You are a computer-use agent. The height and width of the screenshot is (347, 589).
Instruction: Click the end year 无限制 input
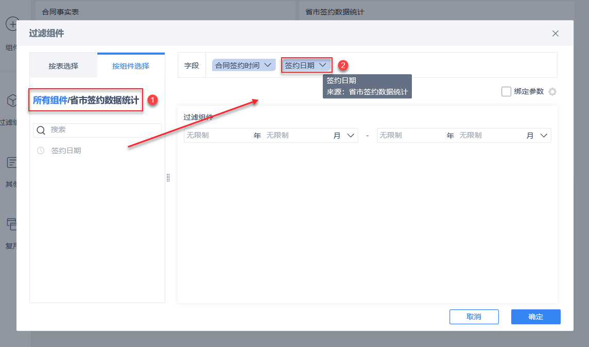click(x=412, y=136)
